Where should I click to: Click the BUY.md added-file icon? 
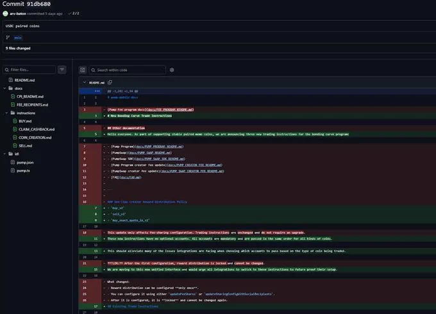pos(15,121)
